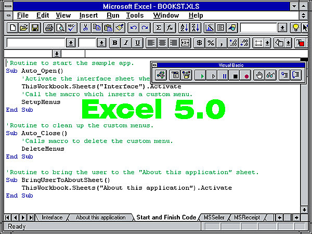The image size is (312, 234).
Task: Open Print Preview from the toolbar
Action: [x=60, y=28]
